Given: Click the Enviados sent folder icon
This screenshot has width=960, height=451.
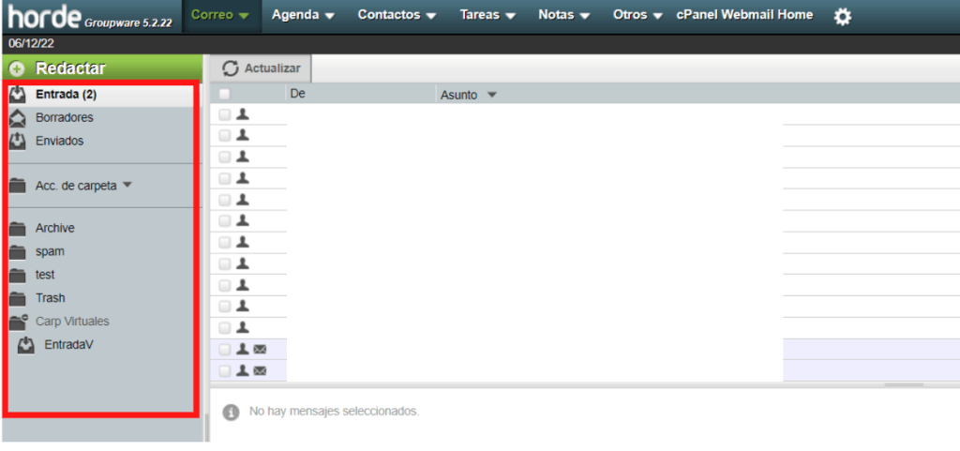Looking at the screenshot, I should click(18, 141).
